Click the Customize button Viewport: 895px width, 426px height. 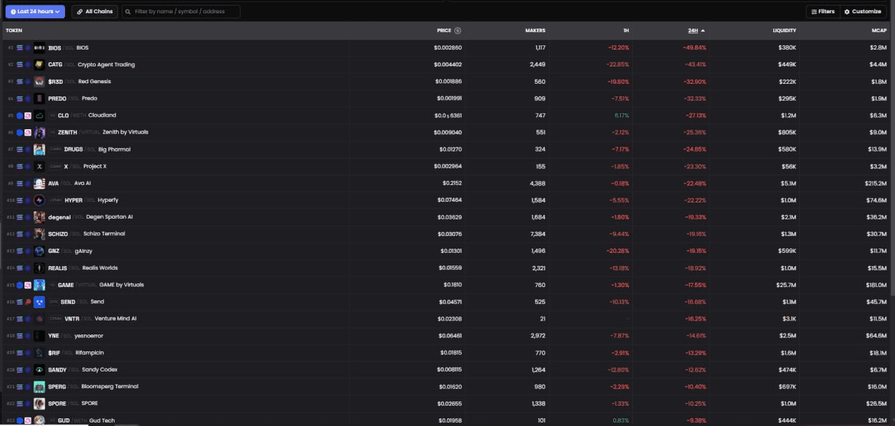coord(862,11)
